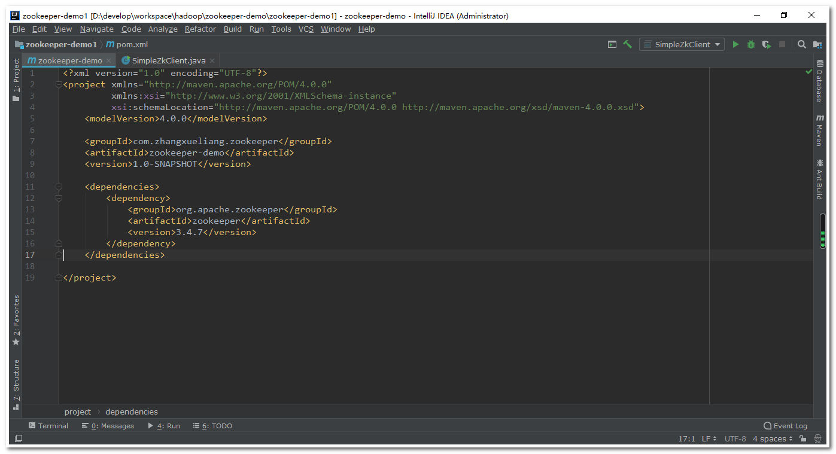
Task: Open the 6: TODO tool window
Action: click(212, 426)
